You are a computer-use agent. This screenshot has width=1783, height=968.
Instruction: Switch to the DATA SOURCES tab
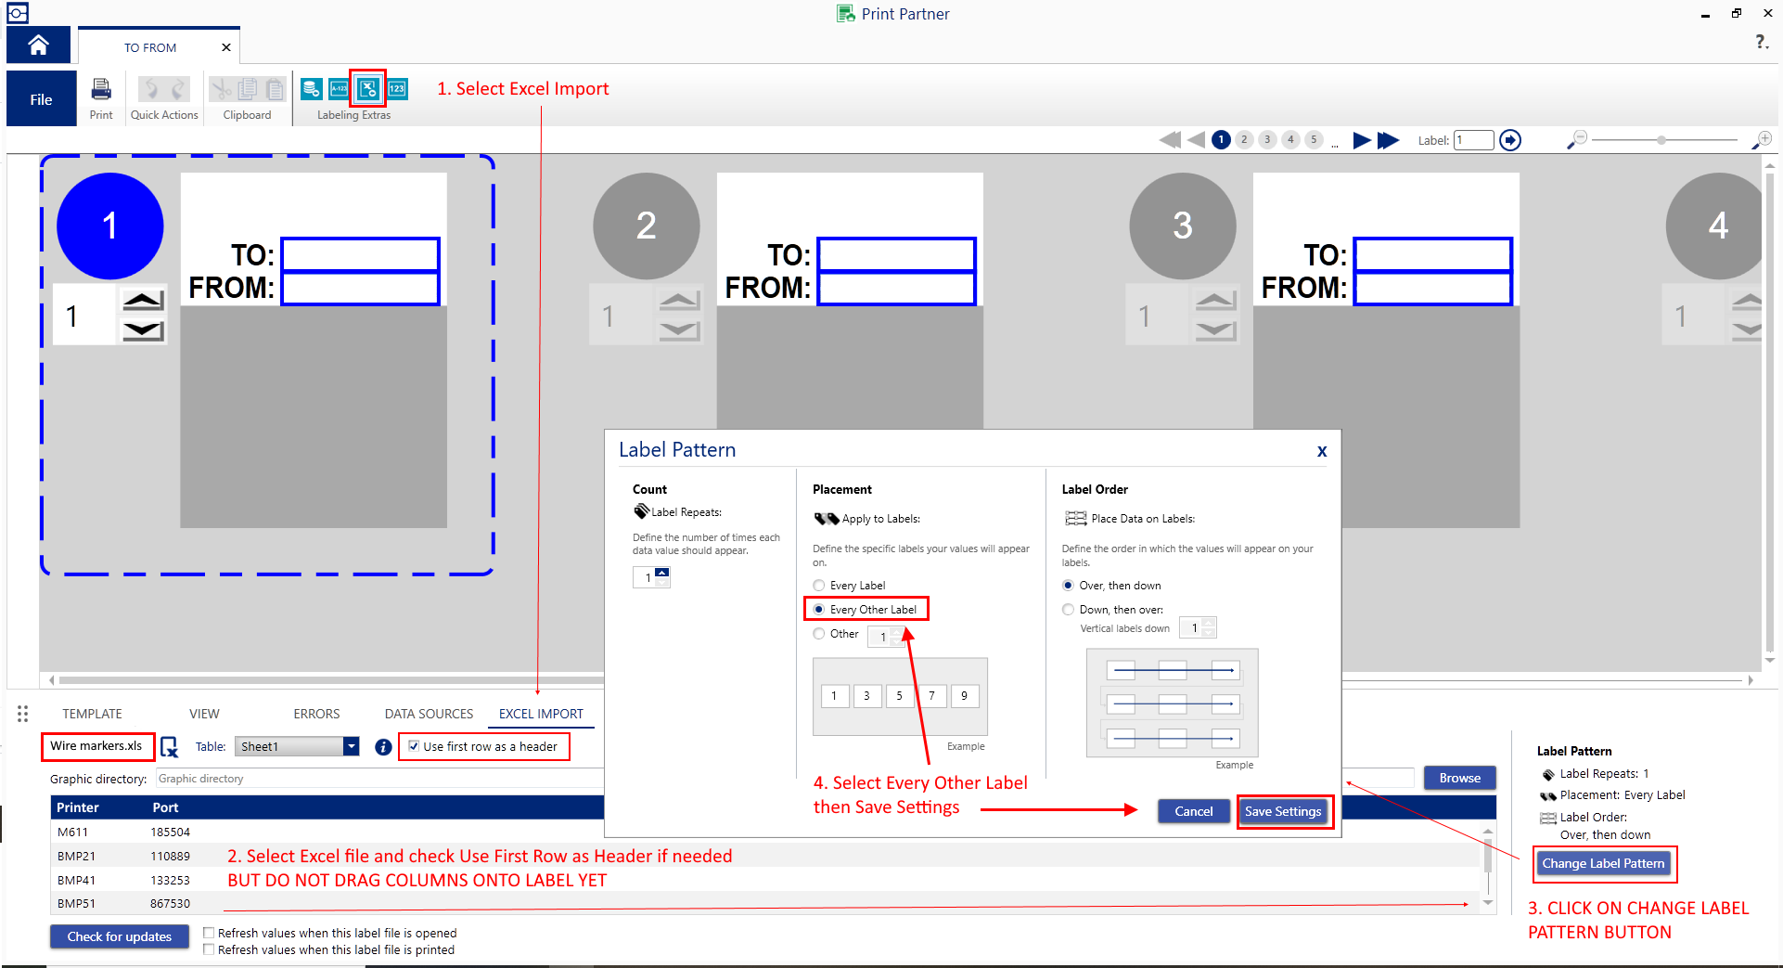tap(429, 714)
